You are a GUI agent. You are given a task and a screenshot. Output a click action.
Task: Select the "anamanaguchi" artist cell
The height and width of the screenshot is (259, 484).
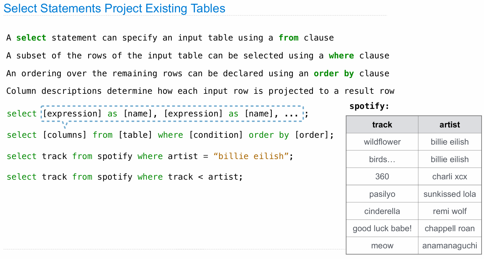(450, 246)
